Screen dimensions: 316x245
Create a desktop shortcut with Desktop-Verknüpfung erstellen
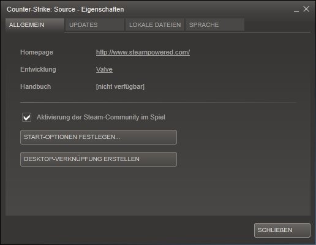pyautogui.click(x=99, y=159)
